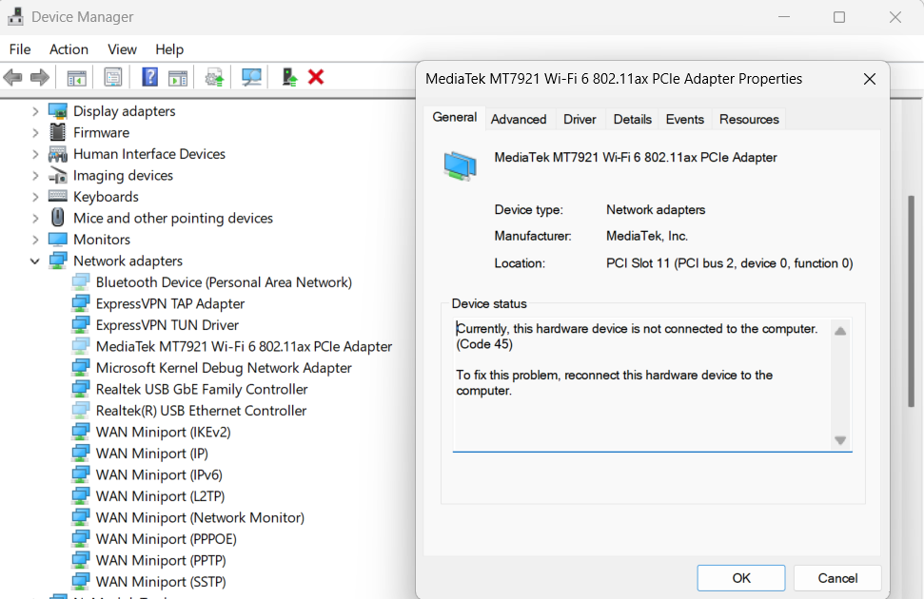Click OK in the Properties dialog
This screenshot has width=924, height=599.
click(741, 578)
